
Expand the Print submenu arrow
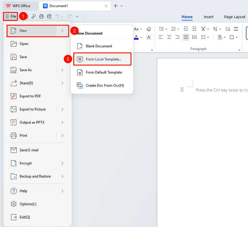[x=62, y=136]
